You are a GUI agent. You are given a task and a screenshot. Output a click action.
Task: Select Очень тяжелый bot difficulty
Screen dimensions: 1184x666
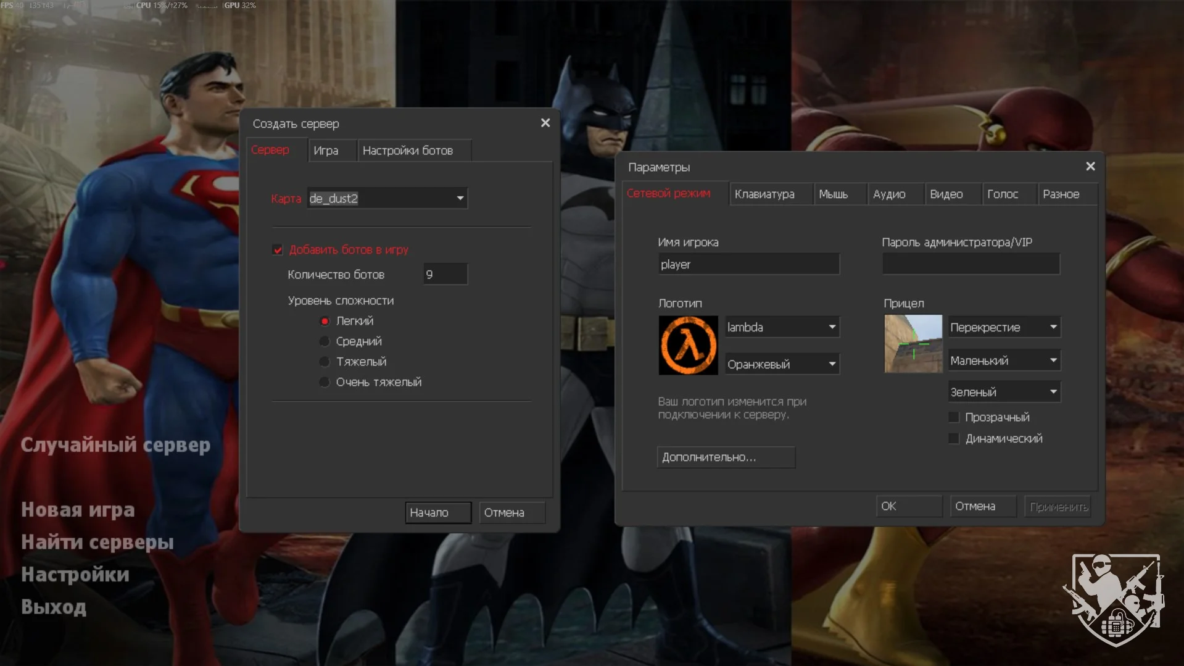pos(325,382)
